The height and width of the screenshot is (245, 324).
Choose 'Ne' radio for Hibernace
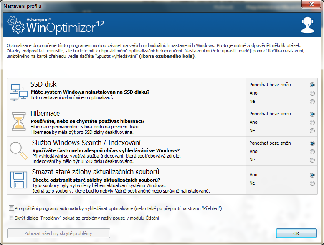(x=312, y=131)
